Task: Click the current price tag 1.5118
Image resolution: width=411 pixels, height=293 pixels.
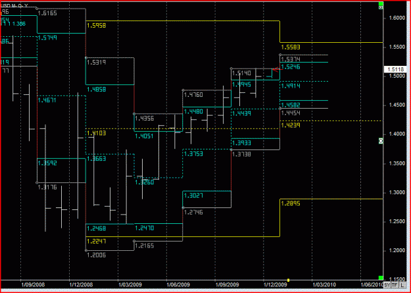Action: (395, 70)
